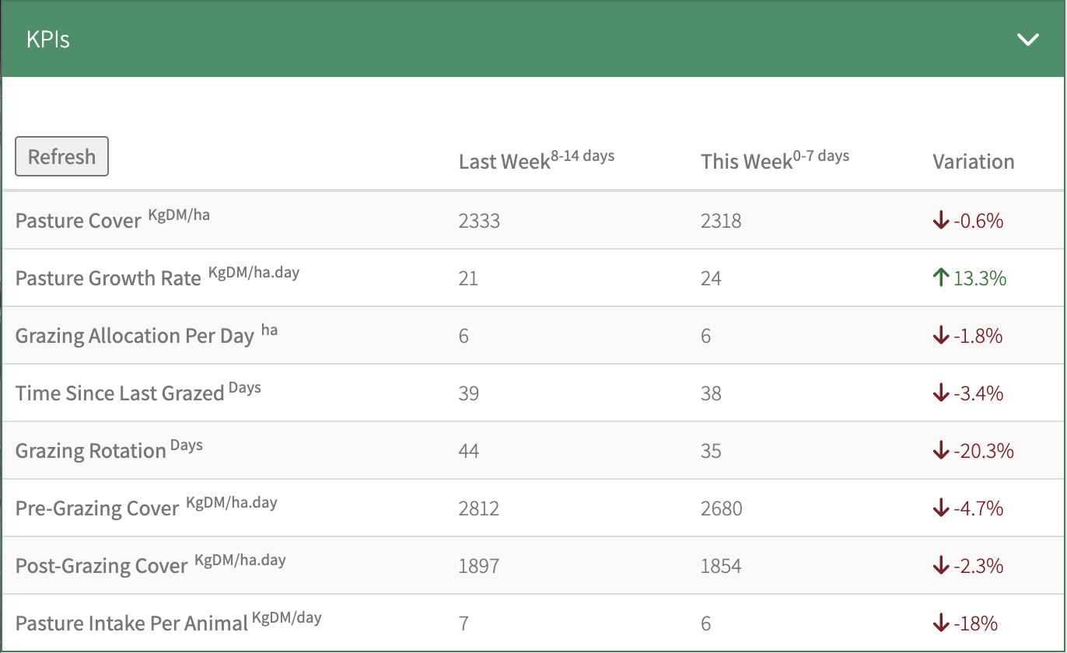Click the down arrow icon for Pasture Cover variation
Image resolution: width=1067 pixels, height=653 pixels.
coord(941,221)
